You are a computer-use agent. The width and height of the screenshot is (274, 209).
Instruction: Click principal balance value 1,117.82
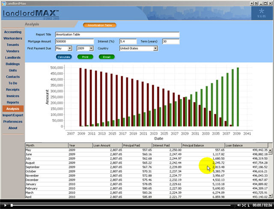[x=218, y=154]
